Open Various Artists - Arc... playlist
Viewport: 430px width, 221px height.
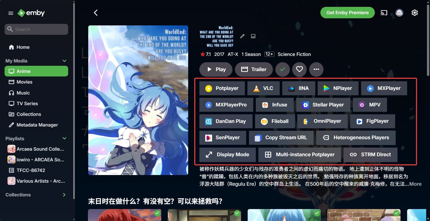pyautogui.click(x=36, y=181)
